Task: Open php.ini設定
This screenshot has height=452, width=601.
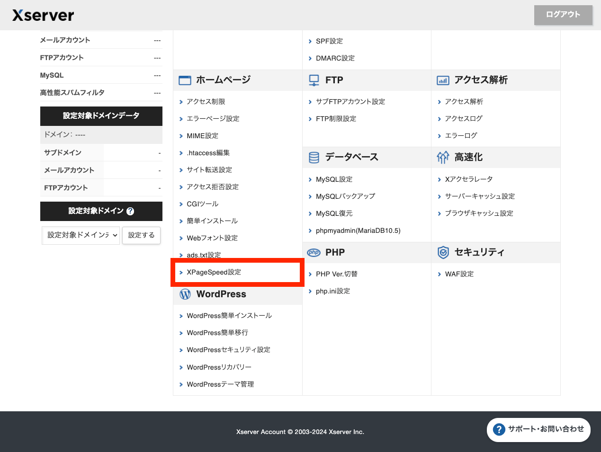Action: 333,291
